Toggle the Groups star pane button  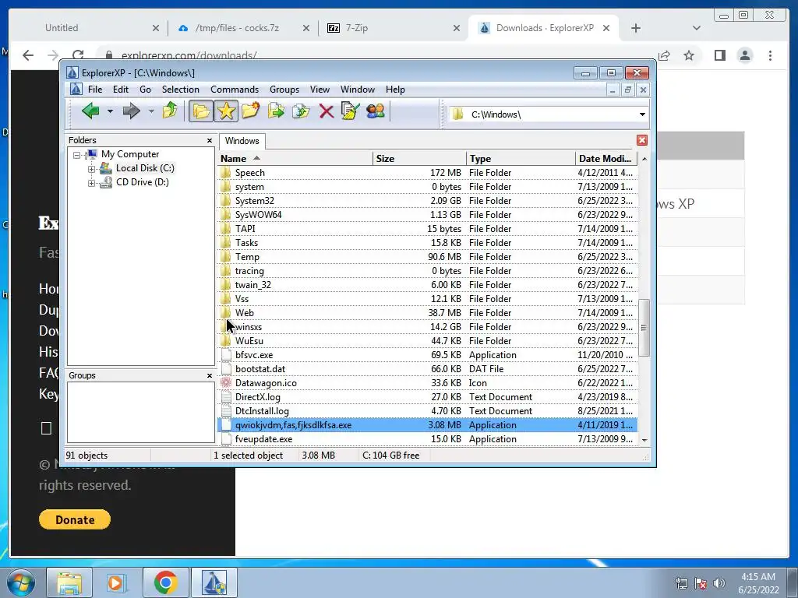[226, 111]
